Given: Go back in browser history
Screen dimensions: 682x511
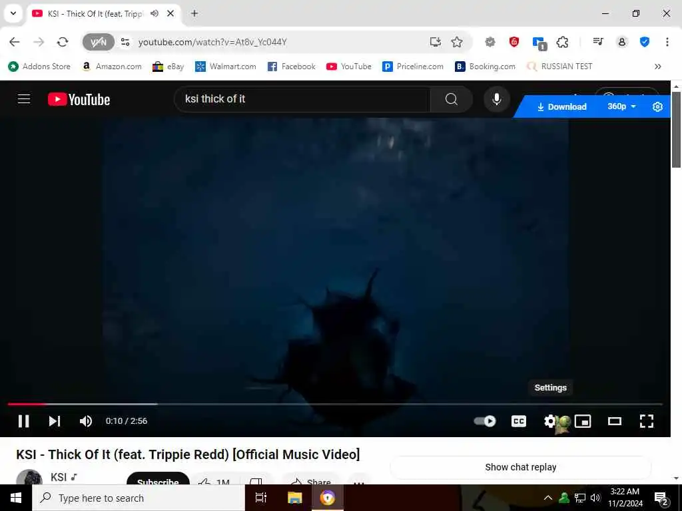Looking at the screenshot, I should point(15,42).
